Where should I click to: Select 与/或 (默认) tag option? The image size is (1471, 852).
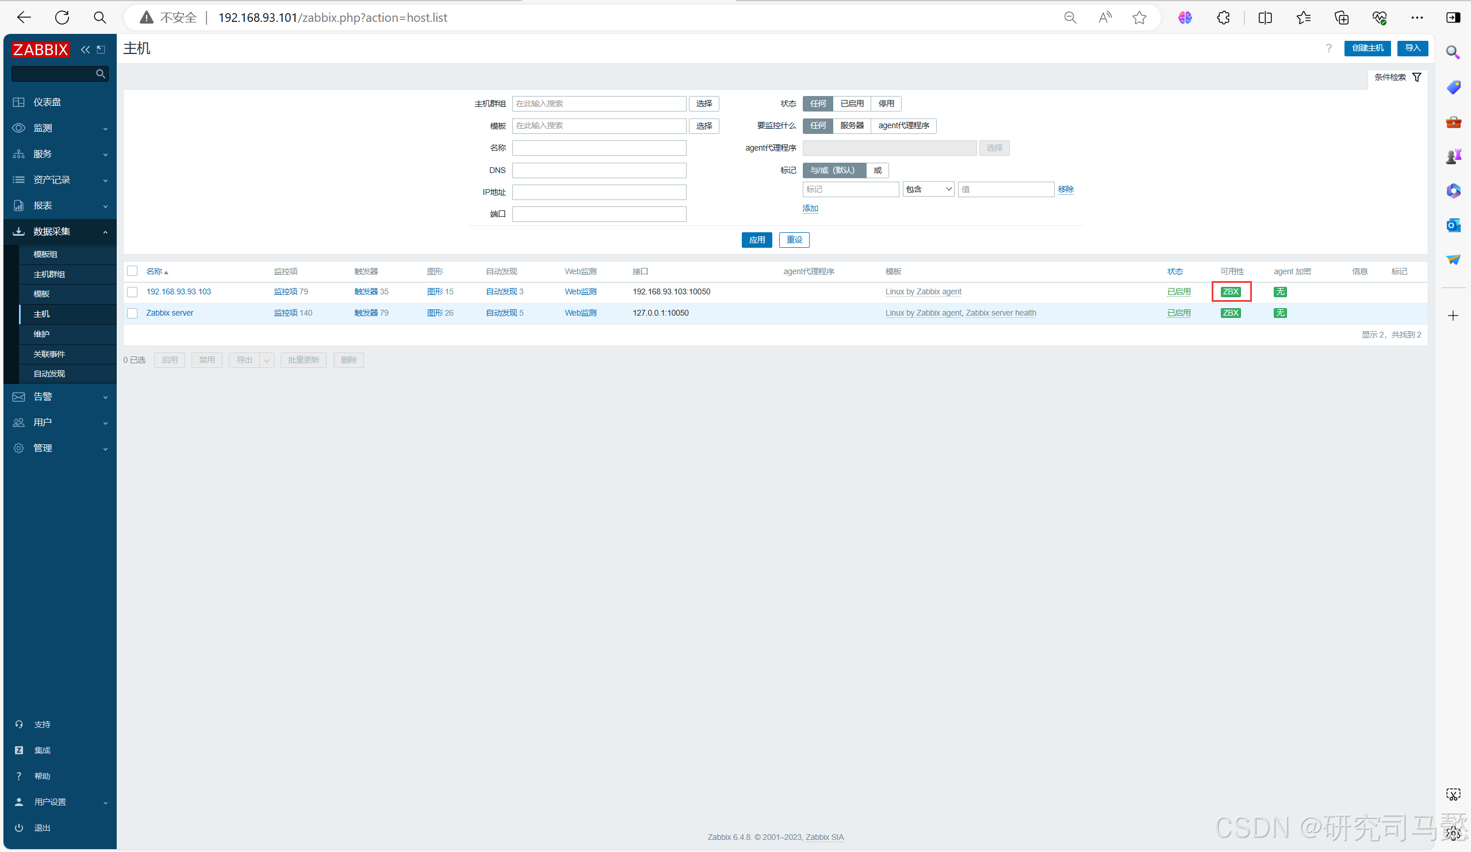point(834,170)
